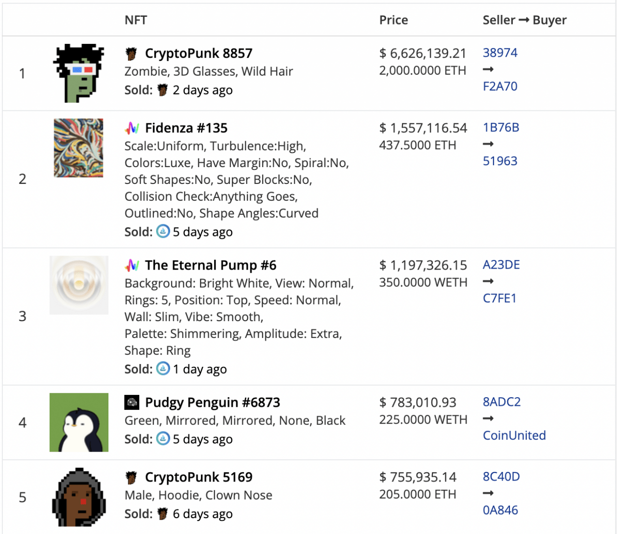Click the Pudgy Penguins collection icon
The image size is (617, 534).
(x=132, y=403)
